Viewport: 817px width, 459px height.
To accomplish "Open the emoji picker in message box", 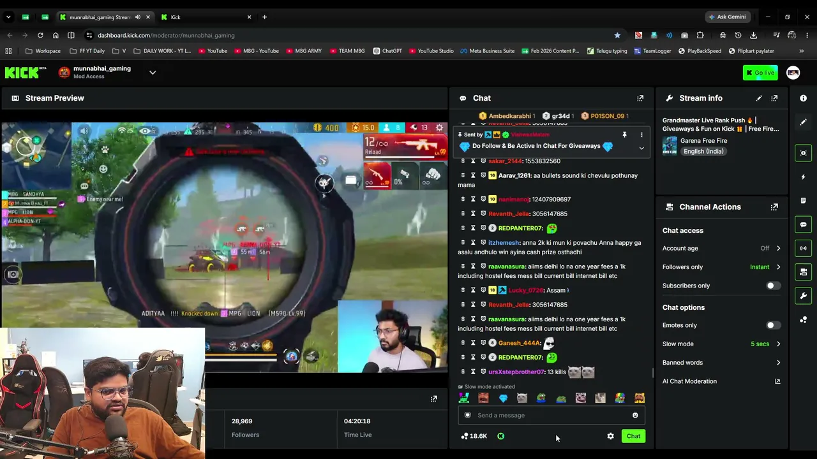I will pos(635,415).
